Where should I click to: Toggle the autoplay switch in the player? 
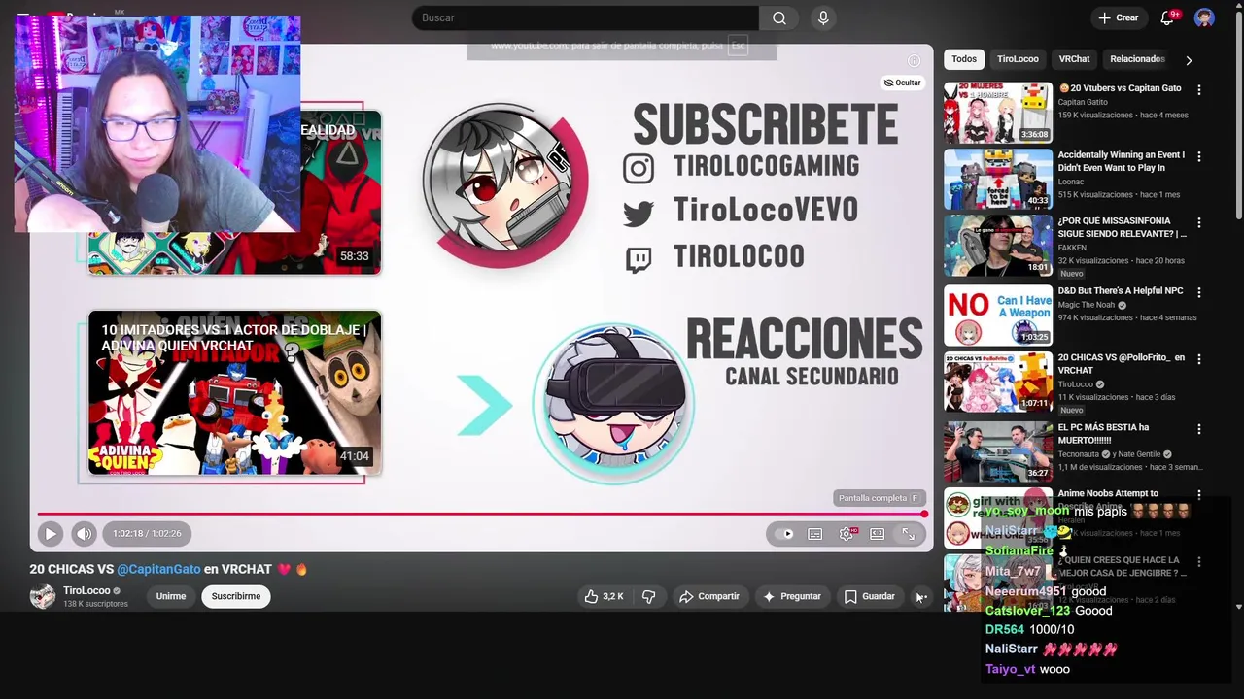(786, 533)
